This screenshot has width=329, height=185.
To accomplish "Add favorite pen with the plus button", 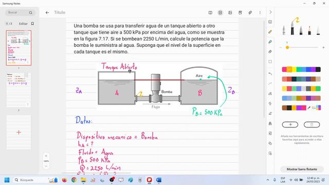I will [x=290, y=124].
